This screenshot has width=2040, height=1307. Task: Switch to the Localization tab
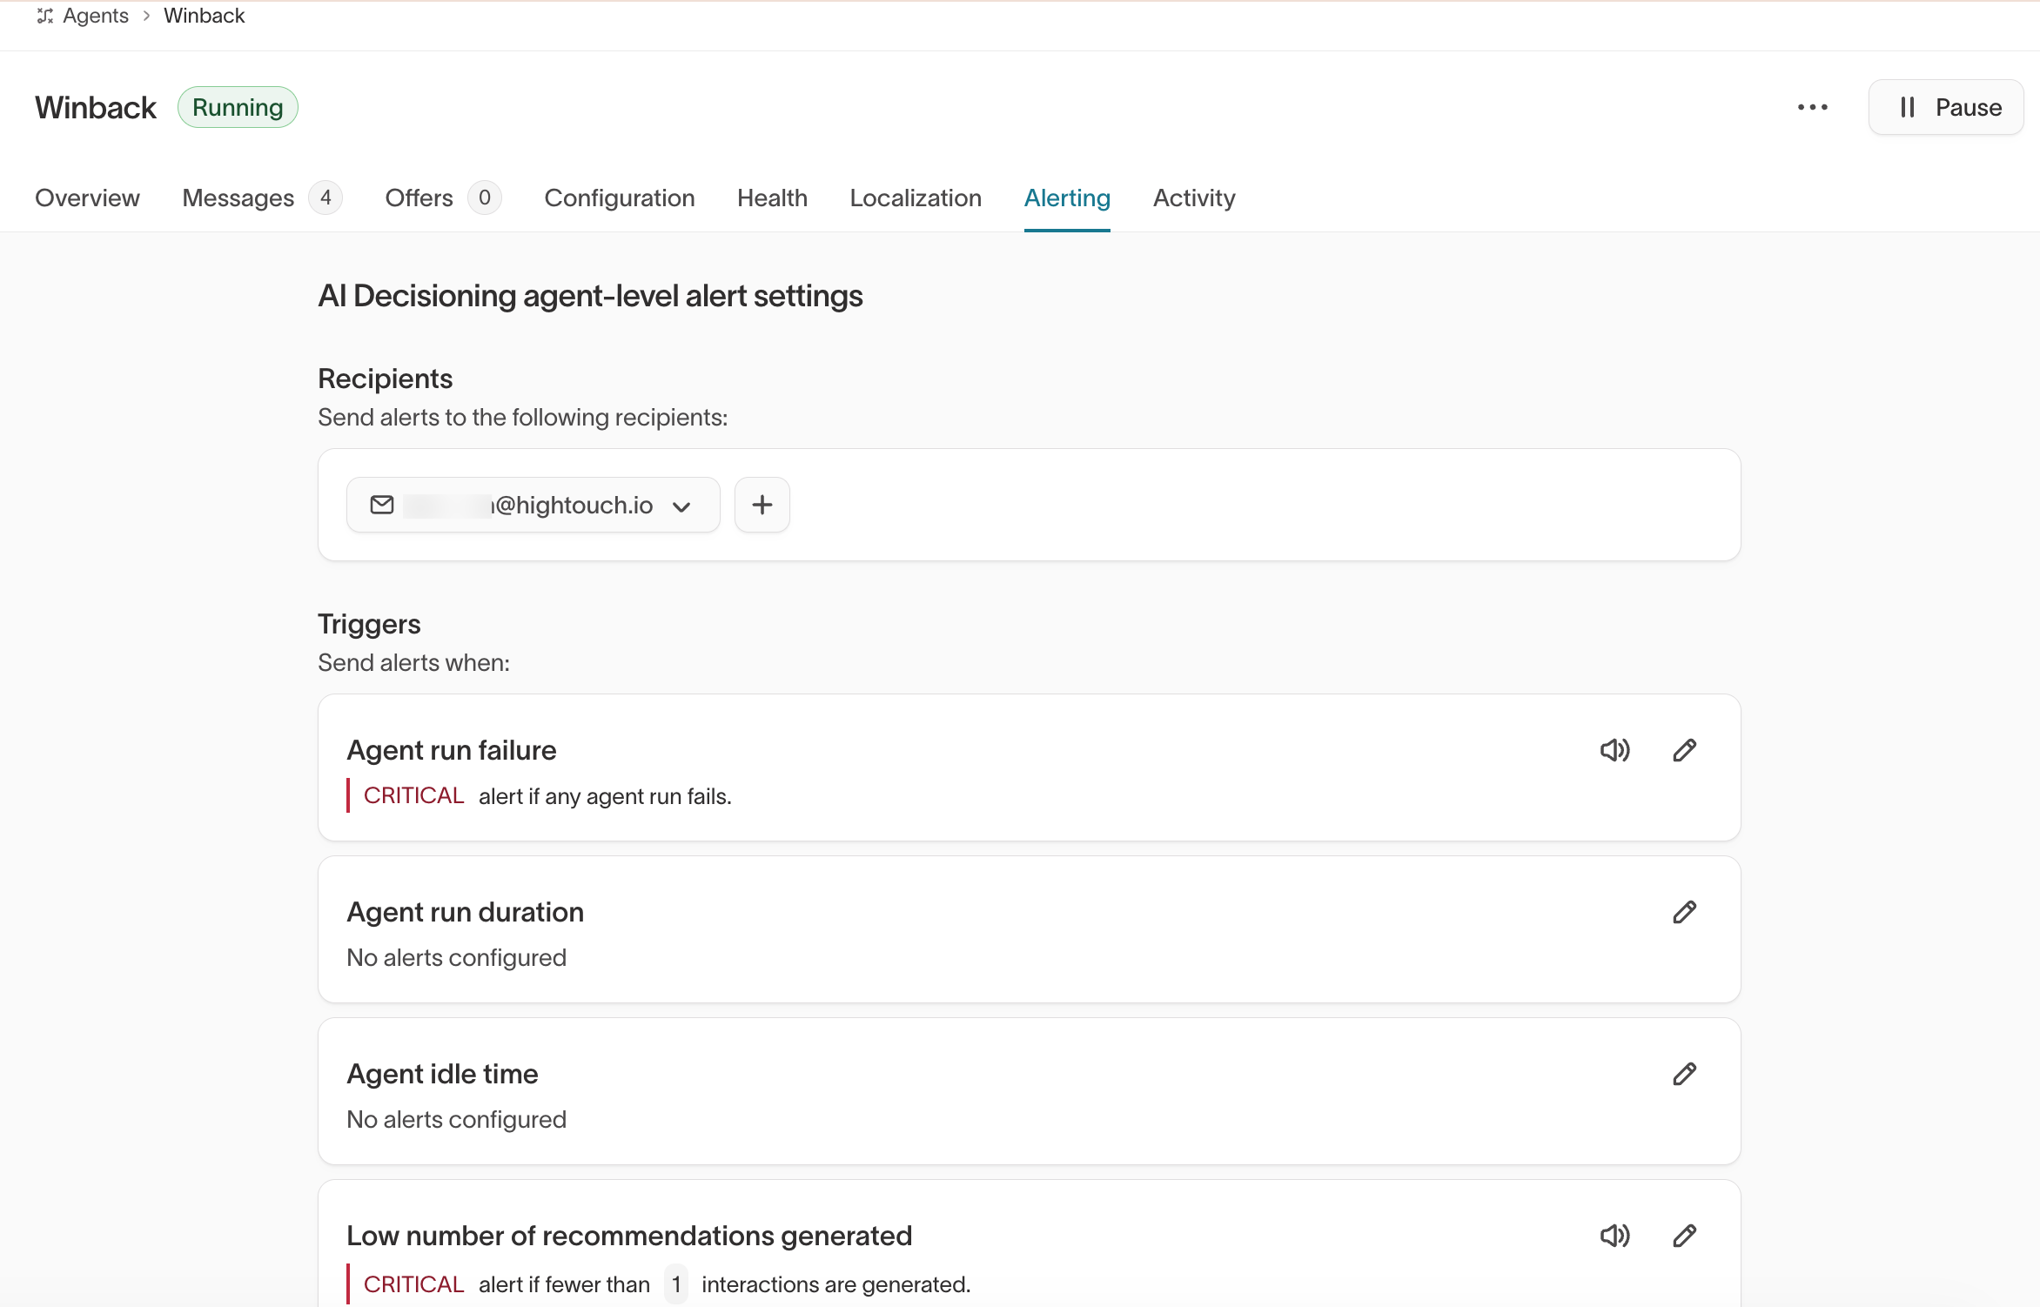(916, 198)
